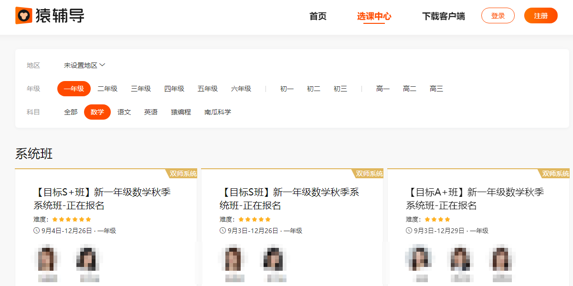
Task: Go to the 首页 navigation tab
Action: tap(318, 16)
